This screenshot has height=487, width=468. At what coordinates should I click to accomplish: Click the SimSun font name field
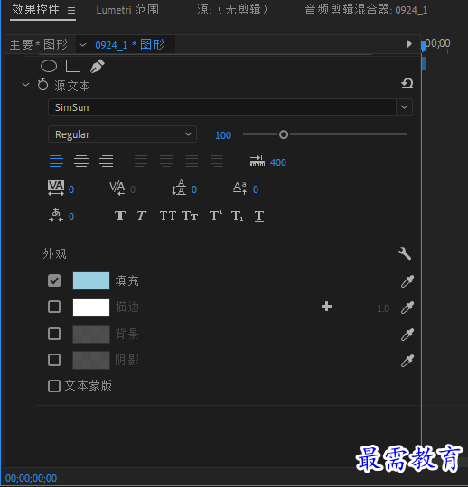coord(222,107)
